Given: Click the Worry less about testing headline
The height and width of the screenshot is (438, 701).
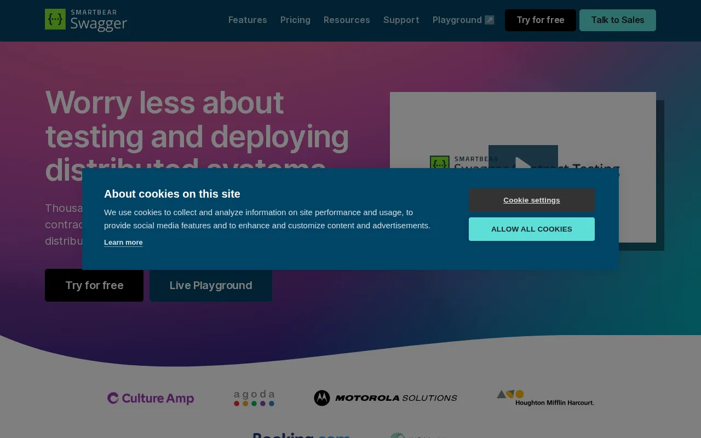Looking at the screenshot, I should (x=197, y=136).
